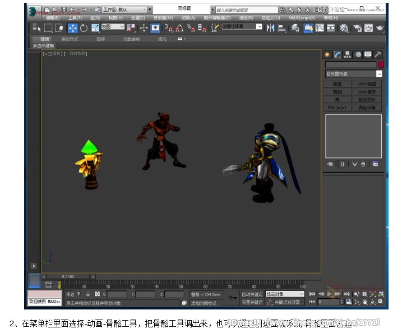This screenshot has width=402, height=333.
Task: Open the Rendered Frame Window icon
Action: (x=368, y=27)
